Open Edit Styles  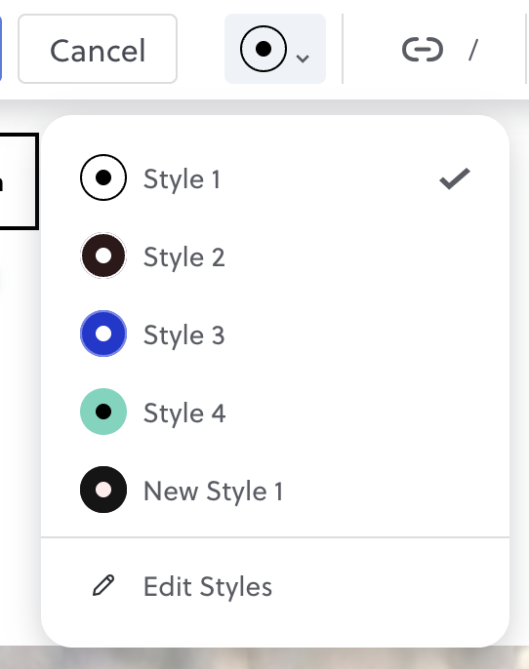click(275, 586)
